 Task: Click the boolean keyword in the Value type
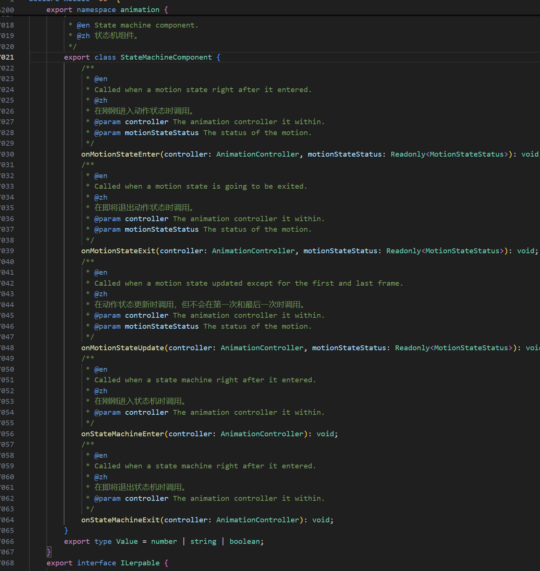(x=245, y=542)
